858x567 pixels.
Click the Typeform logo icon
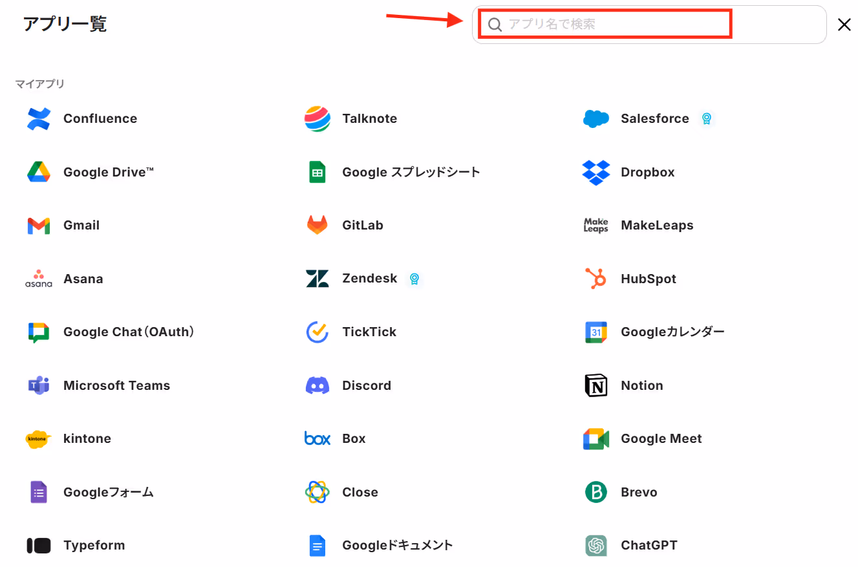[39, 546]
